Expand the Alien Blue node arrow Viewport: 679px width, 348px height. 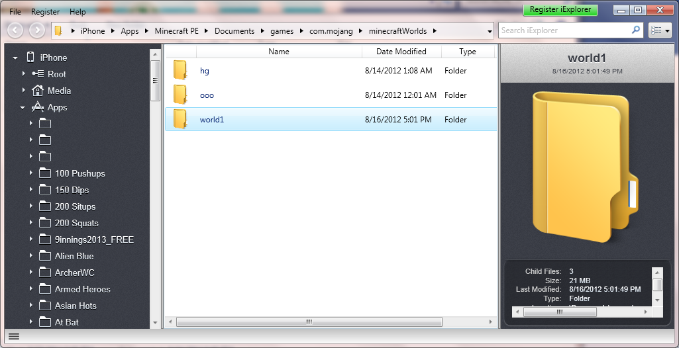click(31, 255)
